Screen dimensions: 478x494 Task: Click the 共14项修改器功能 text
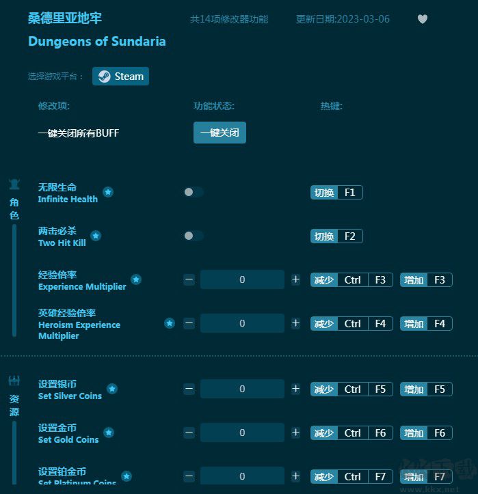[x=229, y=19]
